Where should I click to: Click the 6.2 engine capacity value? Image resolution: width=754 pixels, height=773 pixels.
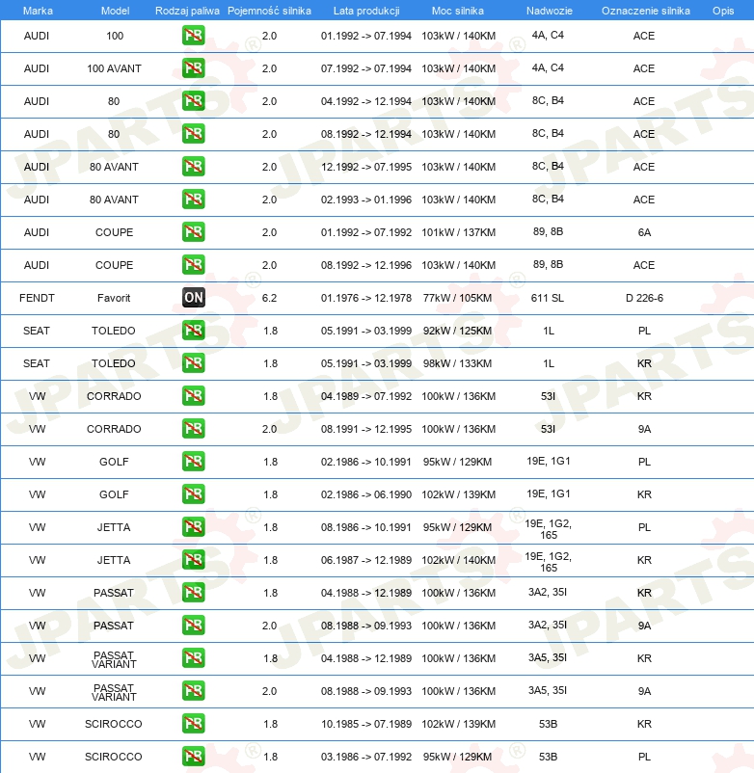pyautogui.click(x=269, y=298)
